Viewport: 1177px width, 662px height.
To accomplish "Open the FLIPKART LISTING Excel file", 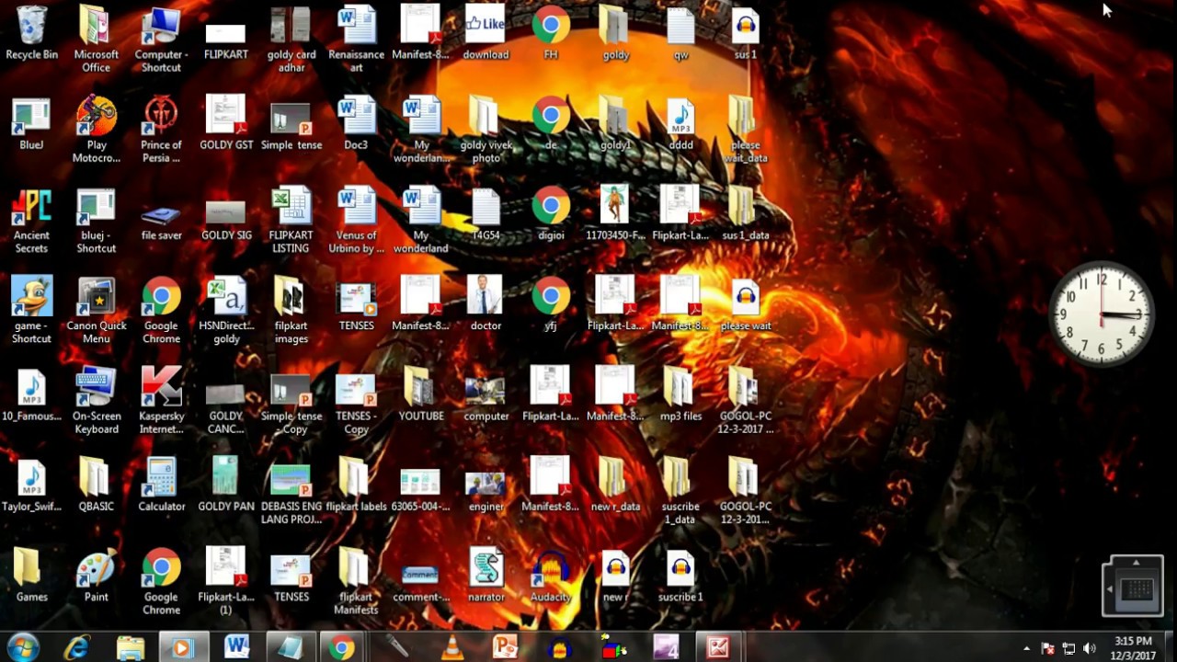I will [291, 208].
